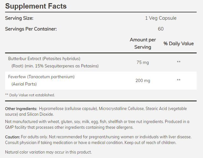Click the 200 mg amount
Image resolution: width=203 pixels, height=158 pixels.
click(142, 80)
